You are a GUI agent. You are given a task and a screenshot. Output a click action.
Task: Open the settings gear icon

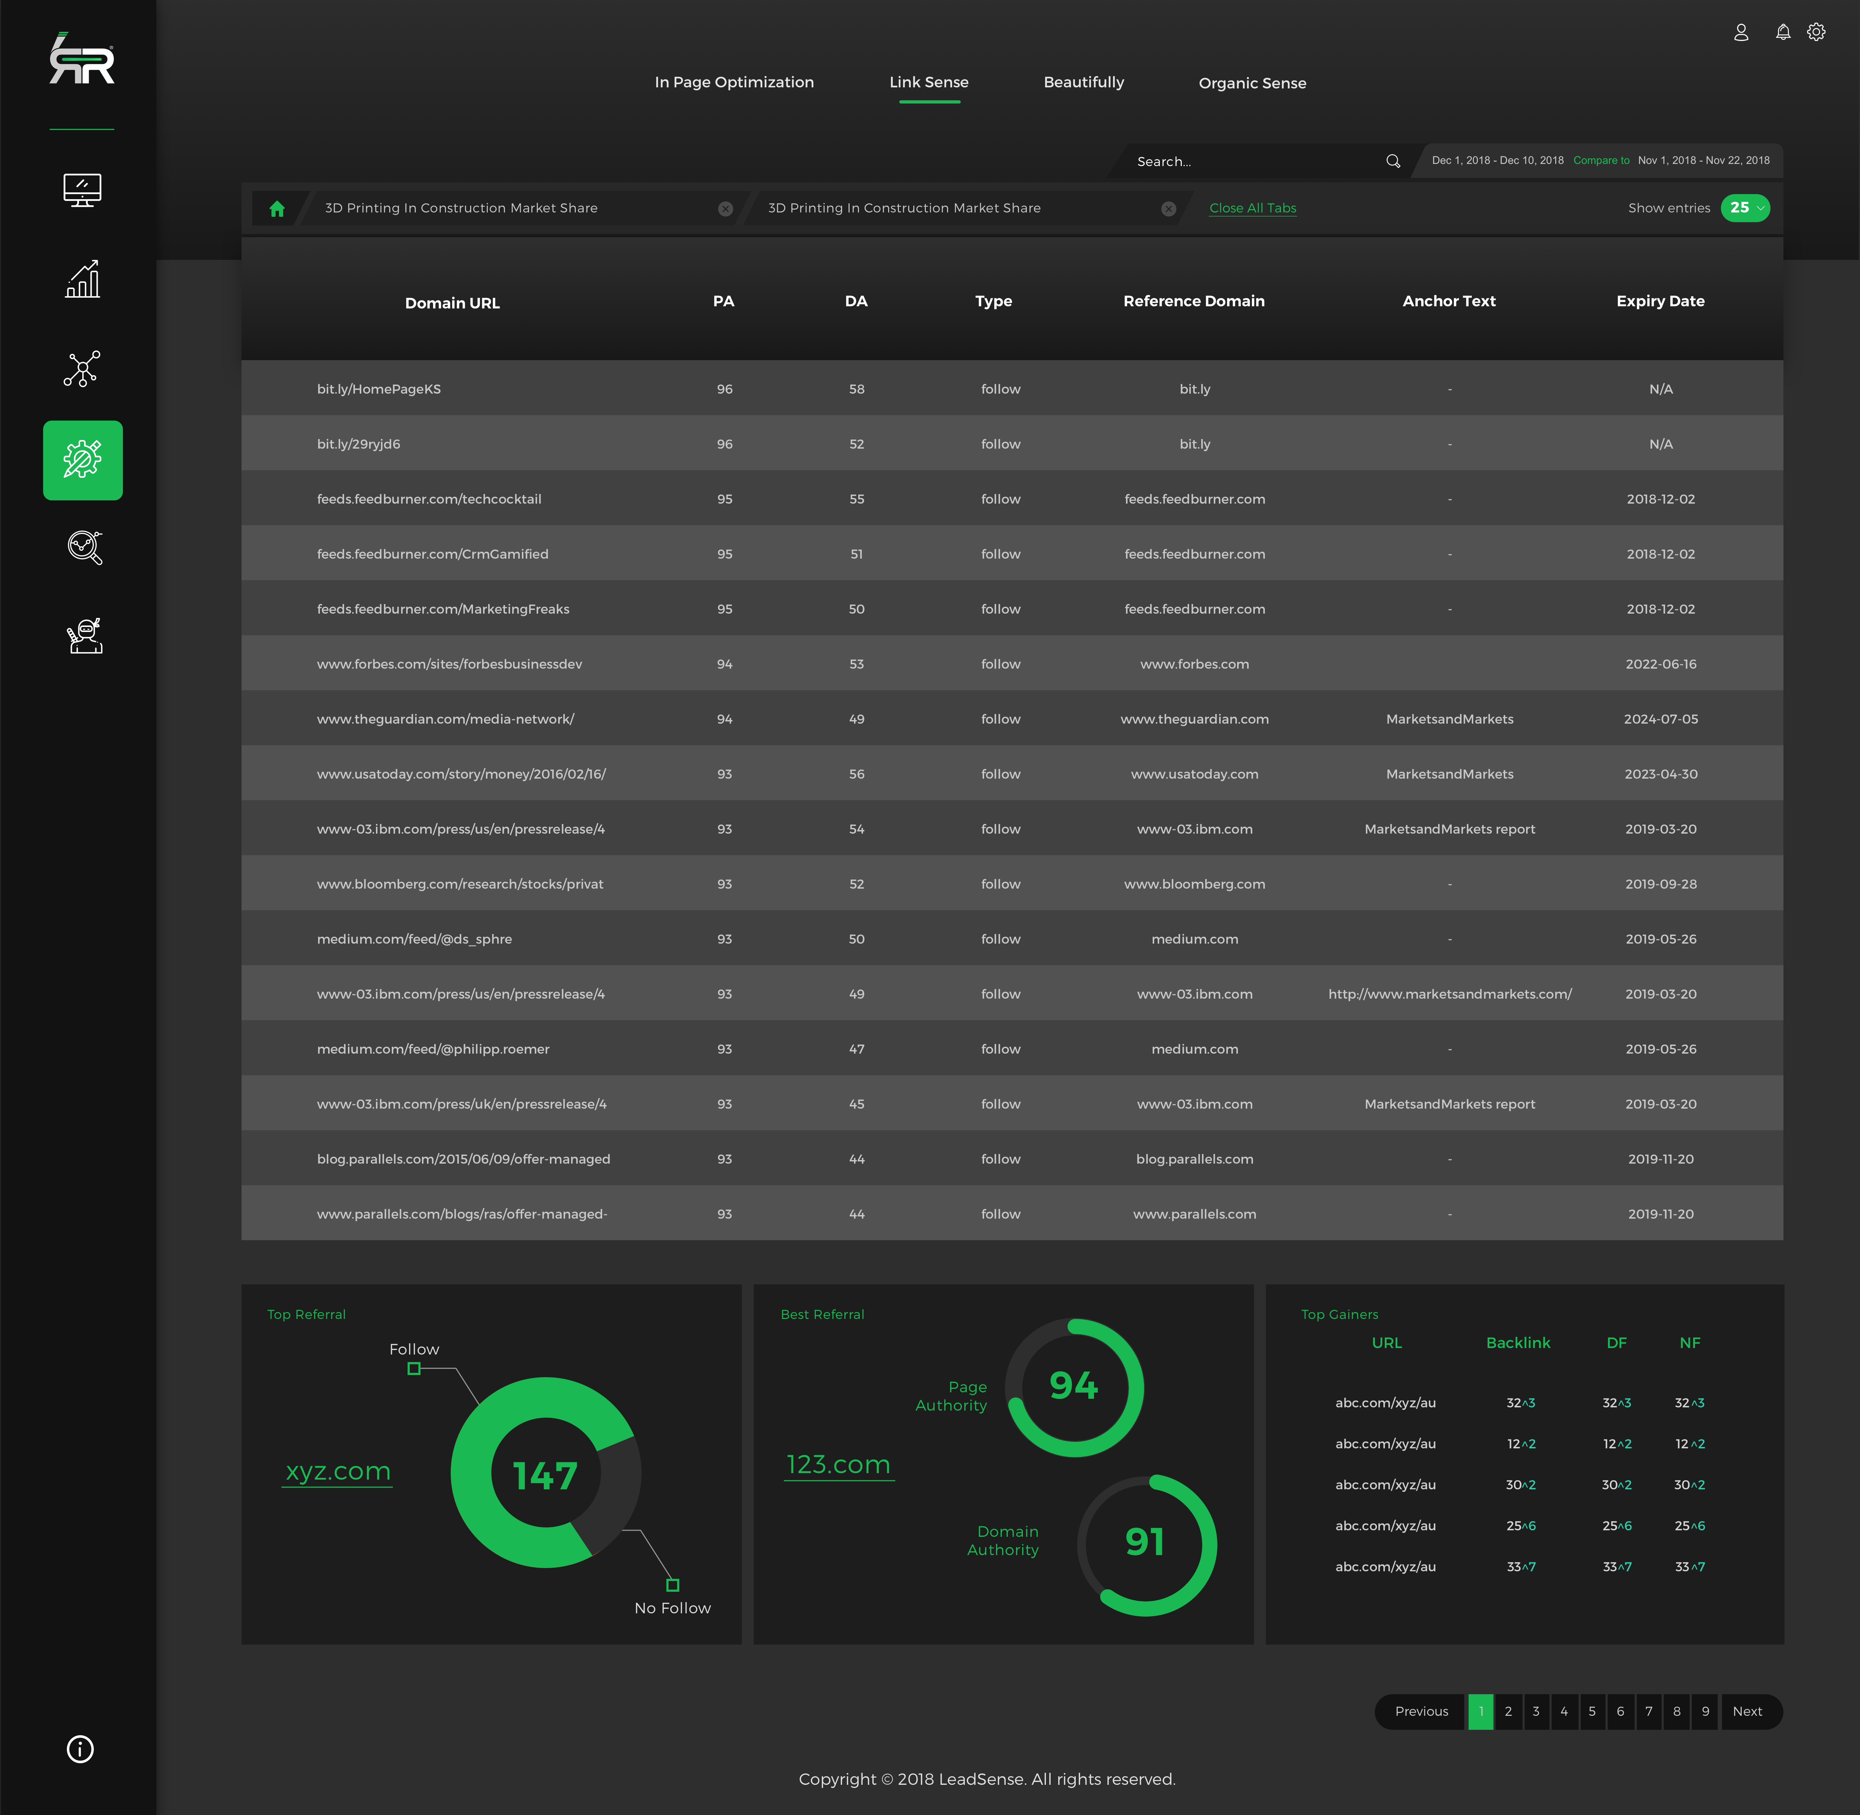(x=1816, y=32)
